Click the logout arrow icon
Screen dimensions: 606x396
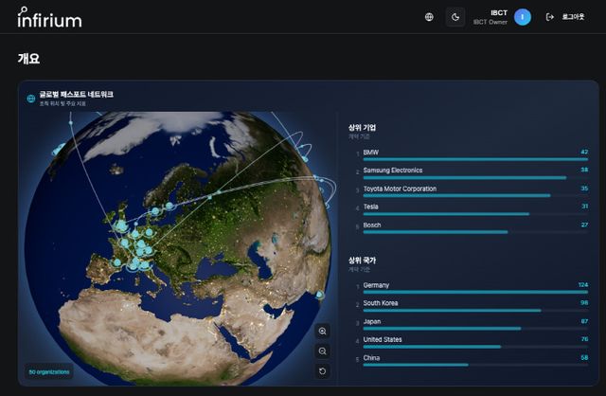click(x=550, y=17)
